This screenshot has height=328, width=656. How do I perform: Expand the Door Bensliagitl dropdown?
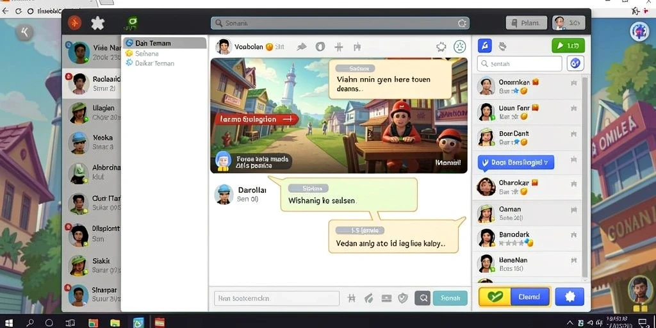point(516,162)
